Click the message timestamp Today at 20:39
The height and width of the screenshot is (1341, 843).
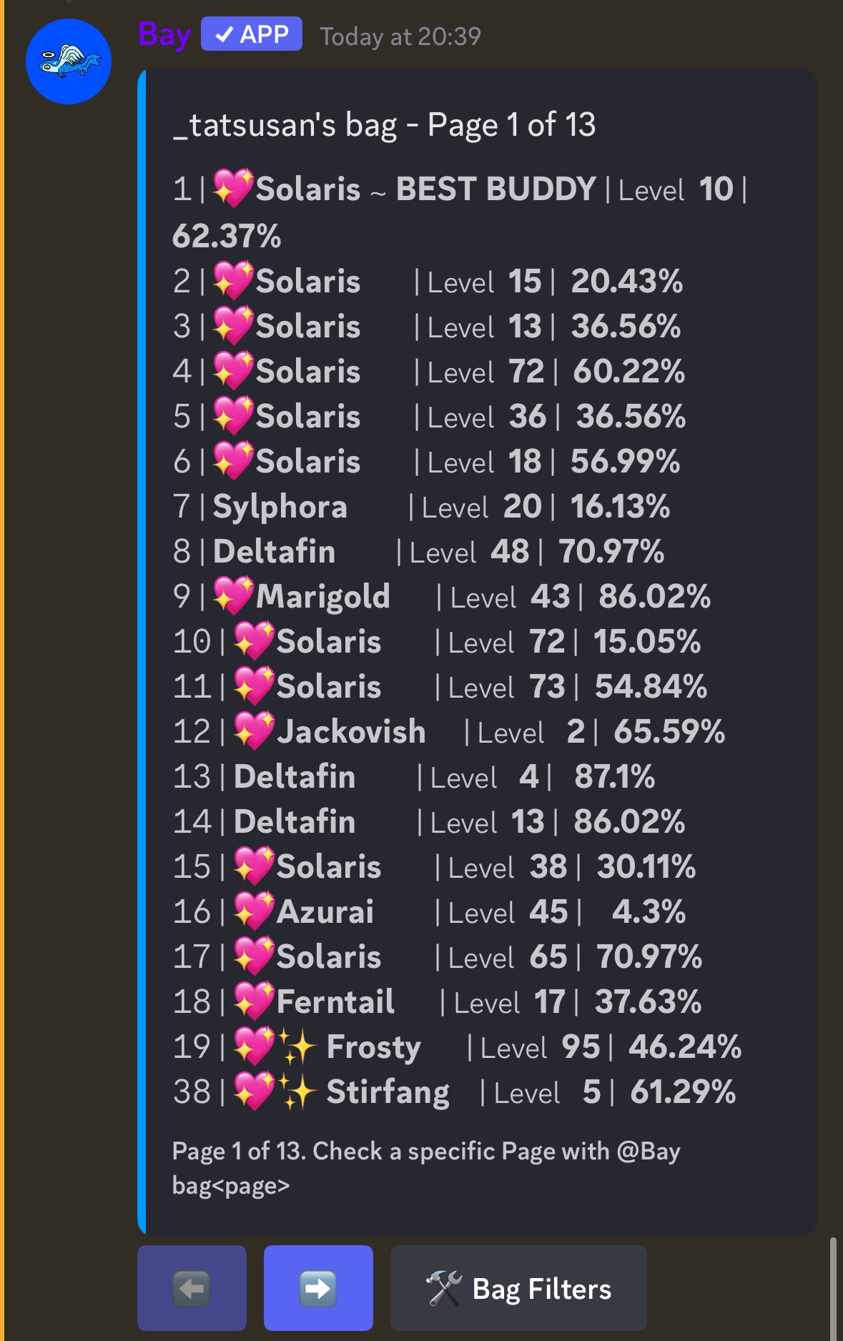pyautogui.click(x=400, y=36)
